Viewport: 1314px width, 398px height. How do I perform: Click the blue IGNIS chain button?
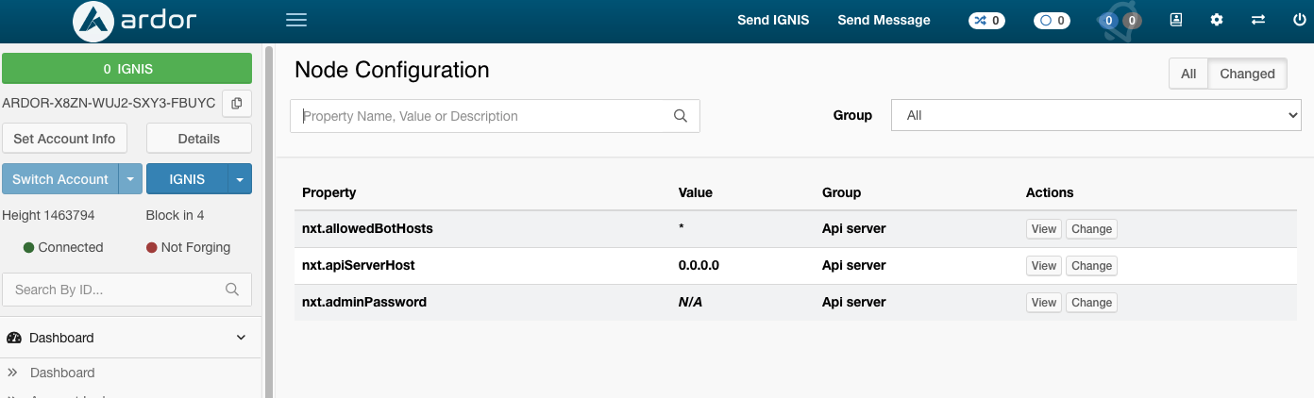(187, 179)
